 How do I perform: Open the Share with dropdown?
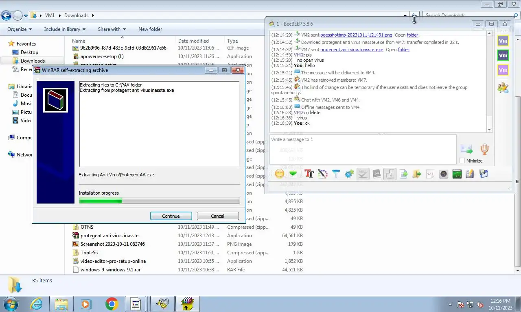[112, 29]
